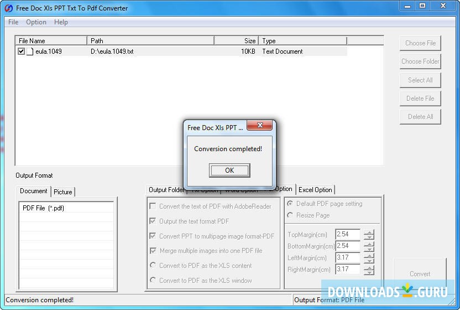Toggle Output the text format PDF checkbox
Image resolution: width=460 pixels, height=310 pixels.
(153, 221)
